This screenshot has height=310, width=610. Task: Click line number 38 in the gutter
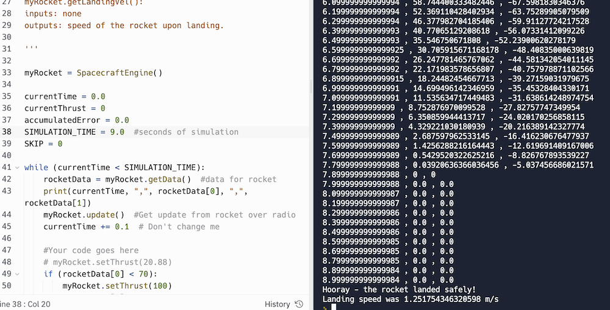click(x=7, y=132)
